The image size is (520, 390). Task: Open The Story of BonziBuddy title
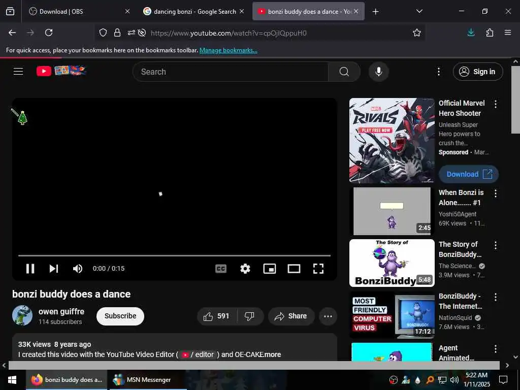tap(460, 249)
